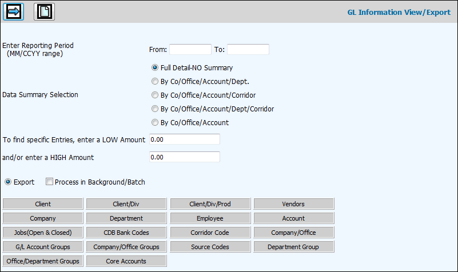Viewport: 458px width, 272px height.
Task: Choose the Corridor Code button
Action: pos(210,233)
